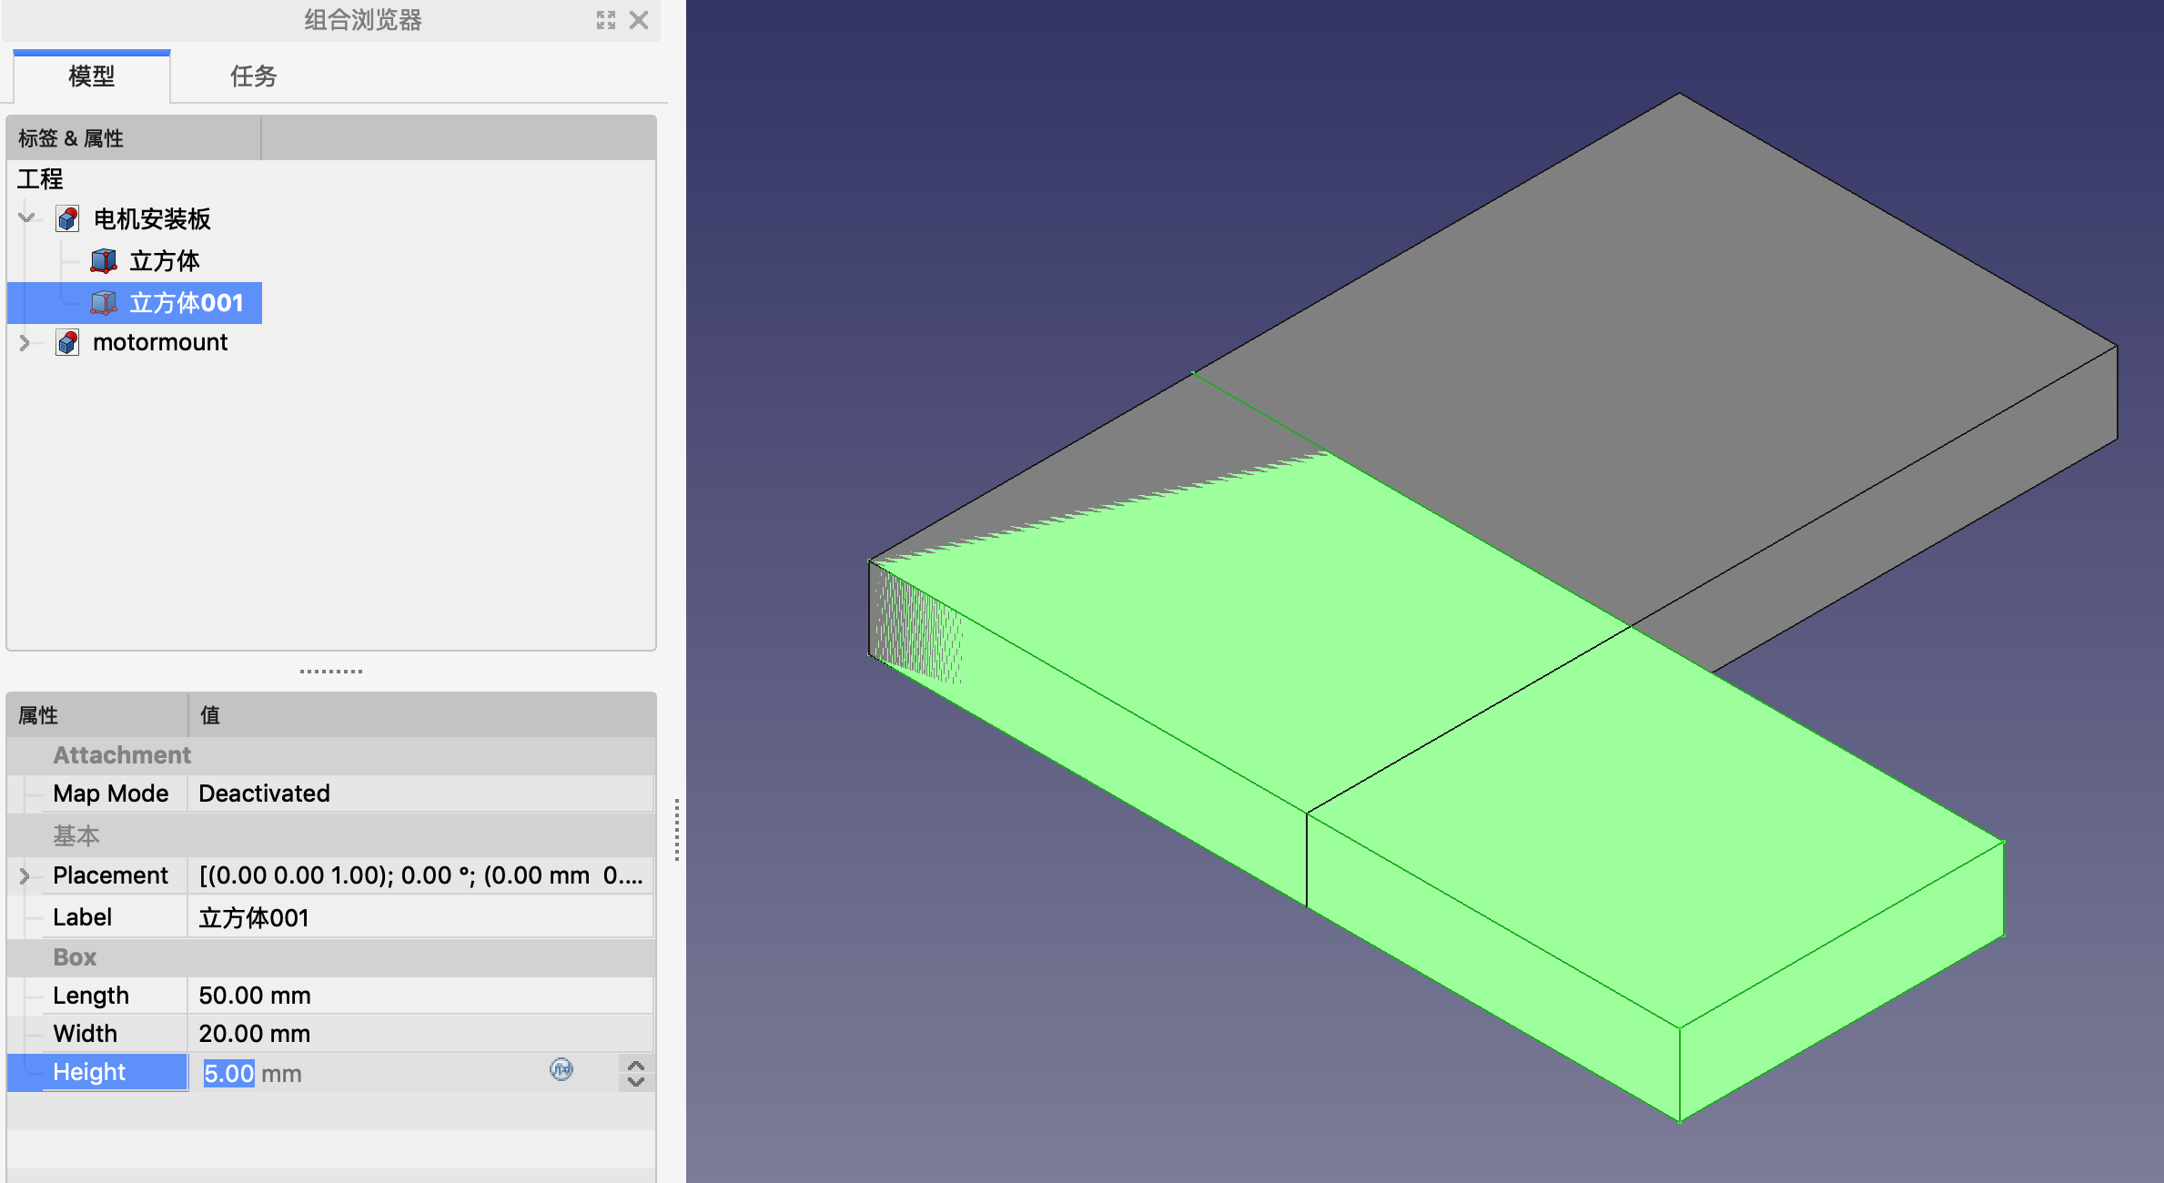Expand the Placement property
This screenshot has width=2164, height=1183.
click(25, 876)
